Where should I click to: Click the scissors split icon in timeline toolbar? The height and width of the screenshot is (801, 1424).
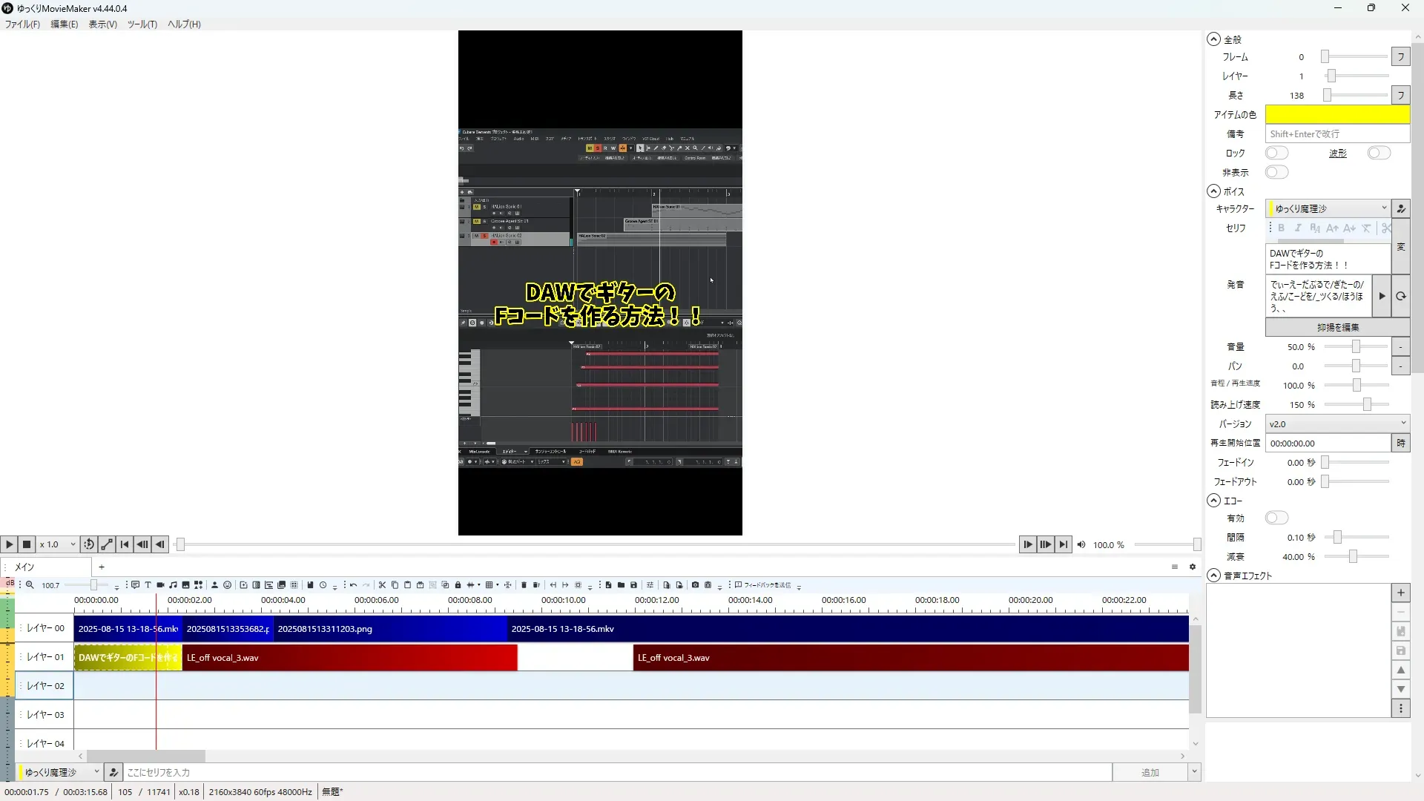click(x=382, y=585)
